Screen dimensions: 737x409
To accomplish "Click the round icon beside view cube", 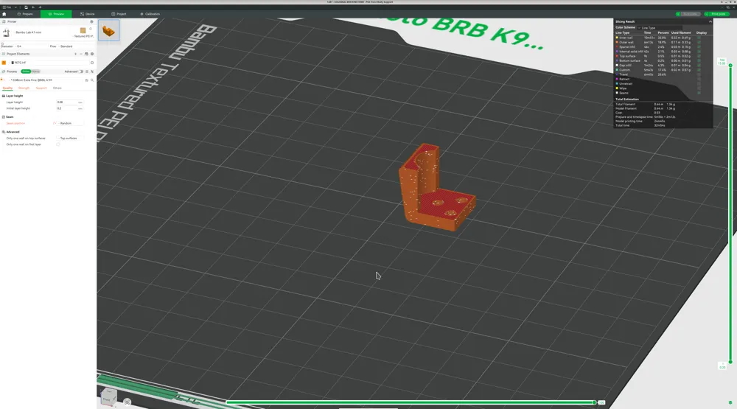I will (x=127, y=402).
